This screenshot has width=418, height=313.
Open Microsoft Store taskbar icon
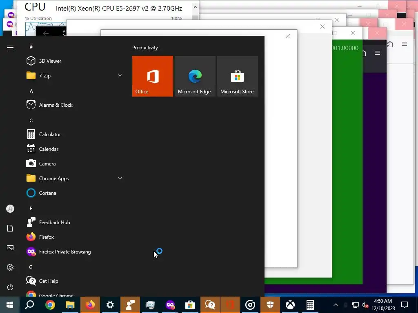pyautogui.click(x=190, y=305)
